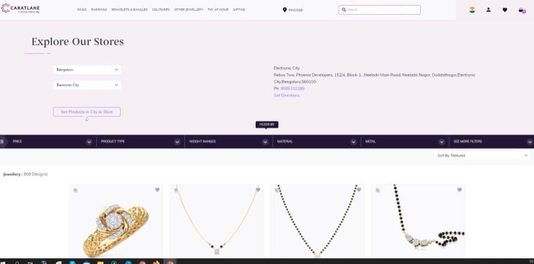Viewport: 534px width, 264px height.
Task: Open the Bracelets & Bangles menu
Action: (x=129, y=9)
